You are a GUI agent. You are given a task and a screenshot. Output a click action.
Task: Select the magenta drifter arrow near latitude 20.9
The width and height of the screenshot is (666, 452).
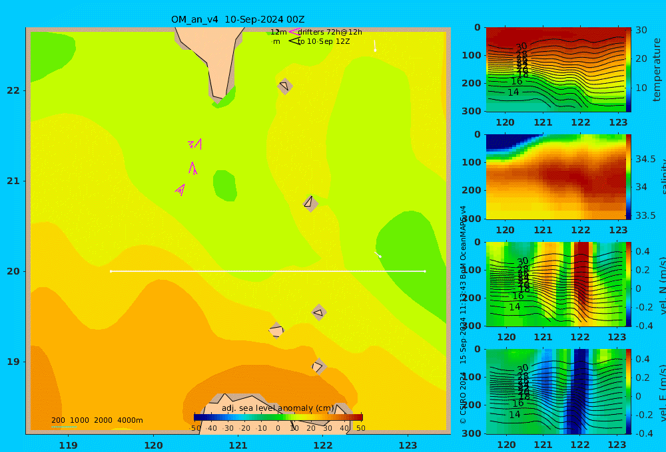(x=180, y=189)
